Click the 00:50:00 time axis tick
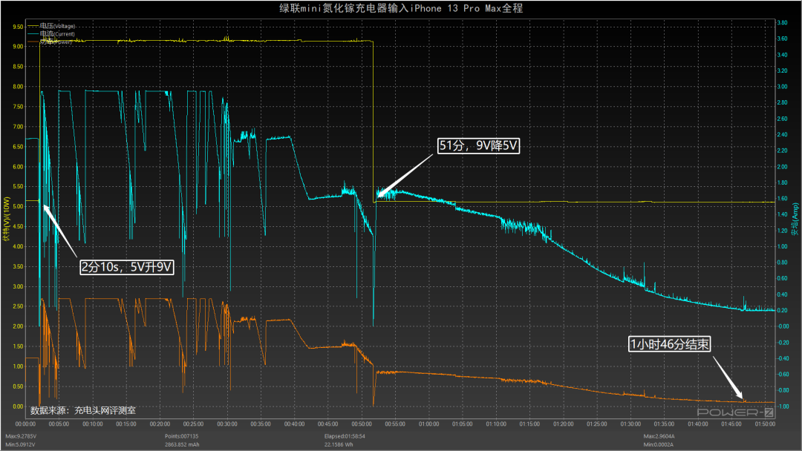 [x=362, y=424]
